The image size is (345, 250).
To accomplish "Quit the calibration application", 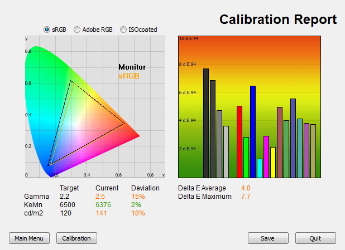I will (315, 238).
